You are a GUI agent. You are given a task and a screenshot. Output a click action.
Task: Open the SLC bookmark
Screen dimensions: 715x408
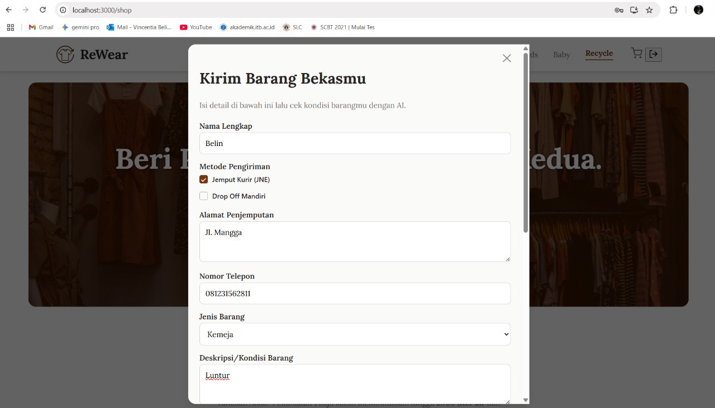coord(293,27)
